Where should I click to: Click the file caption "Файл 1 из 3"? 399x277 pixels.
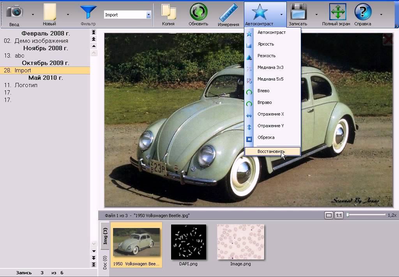point(116,216)
